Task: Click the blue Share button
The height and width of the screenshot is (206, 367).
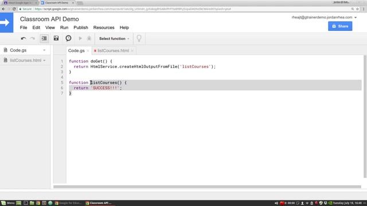Action: pyautogui.click(x=340, y=26)
